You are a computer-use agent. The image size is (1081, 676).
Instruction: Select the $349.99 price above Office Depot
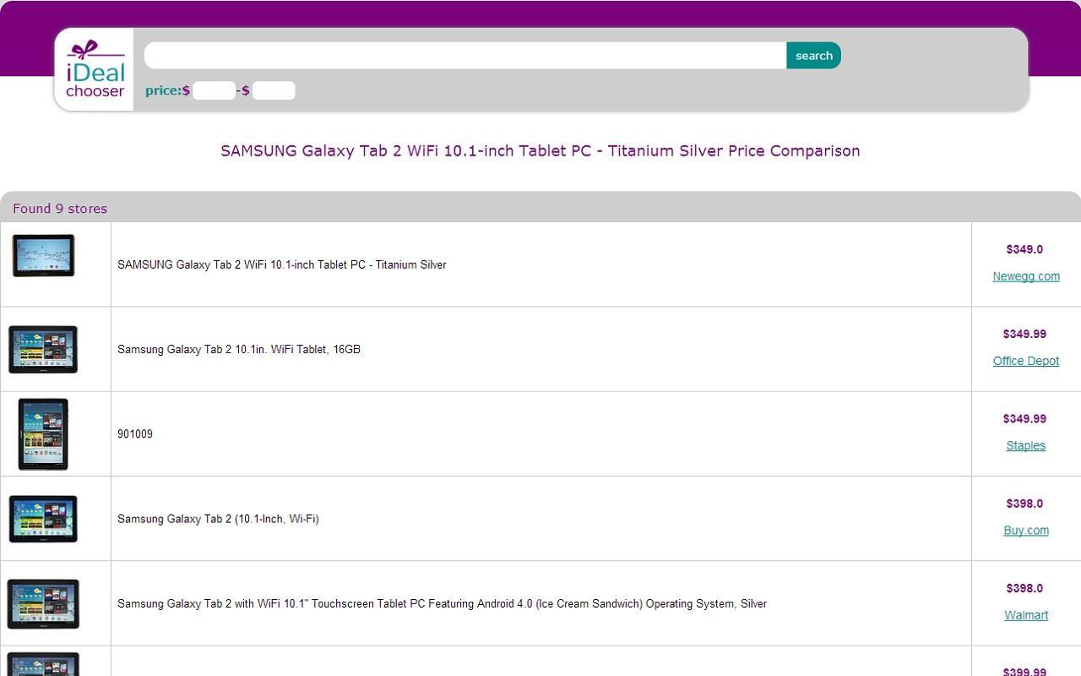tap(1024, 334)
